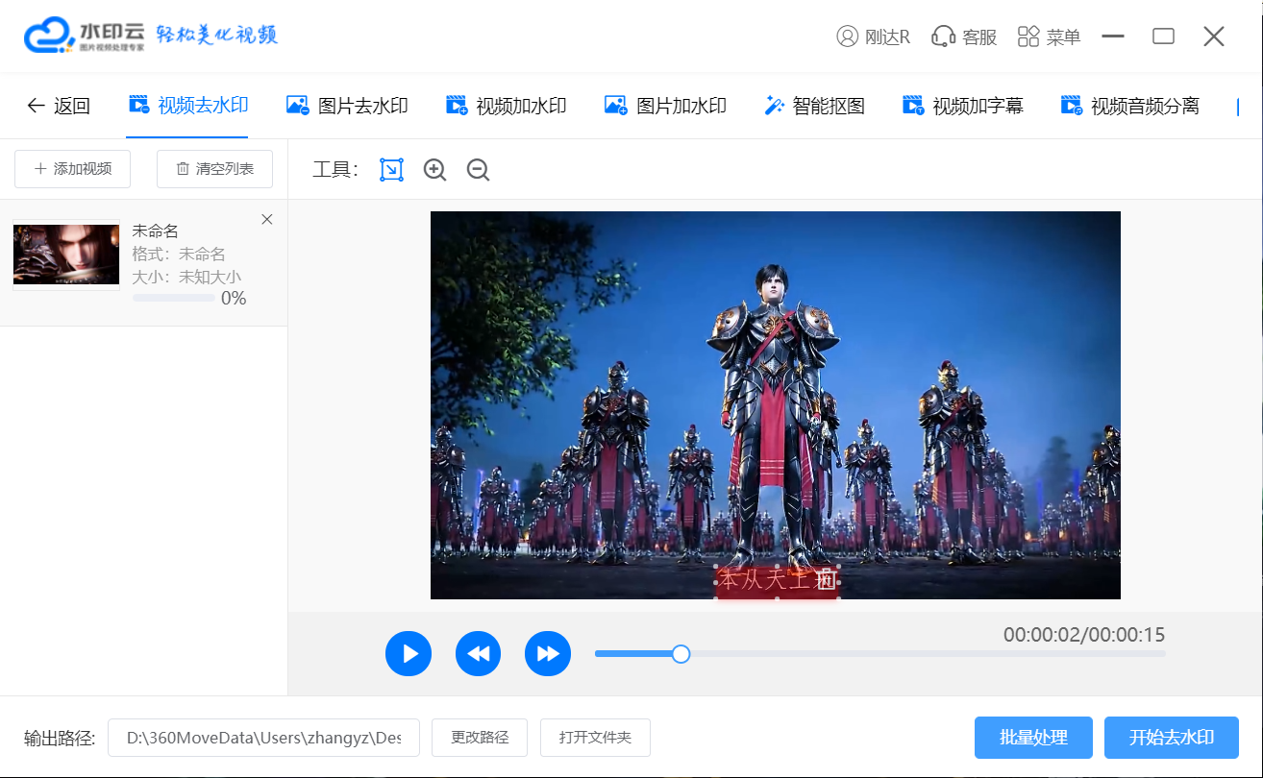1263x778 pixels.
Task: Click the 添加视频 button
Action: click(73, 169)
